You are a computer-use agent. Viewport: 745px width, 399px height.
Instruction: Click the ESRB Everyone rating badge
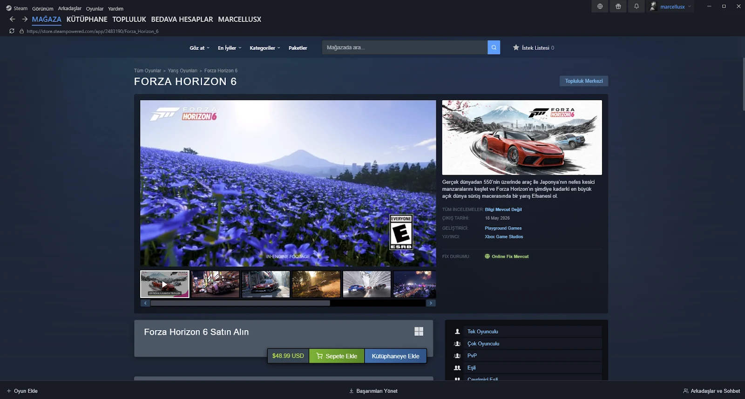(401, 232)
